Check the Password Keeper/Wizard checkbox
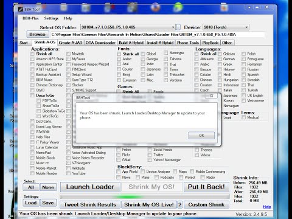Image resolution: width=292 pixels, height=219 pixels. pyautogui.click(x=69, y=64)
